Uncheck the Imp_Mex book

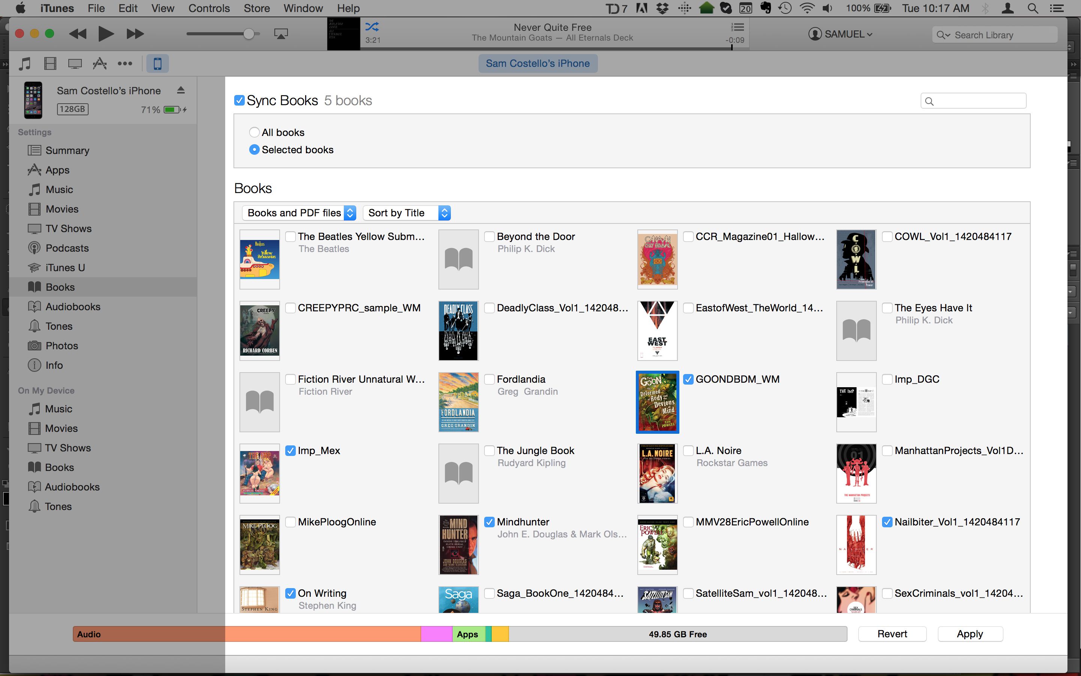[291, 451]
